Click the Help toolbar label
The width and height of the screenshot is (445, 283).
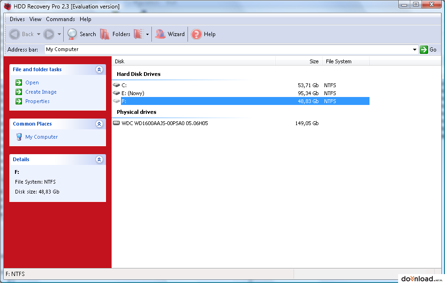tap(210, 34)
